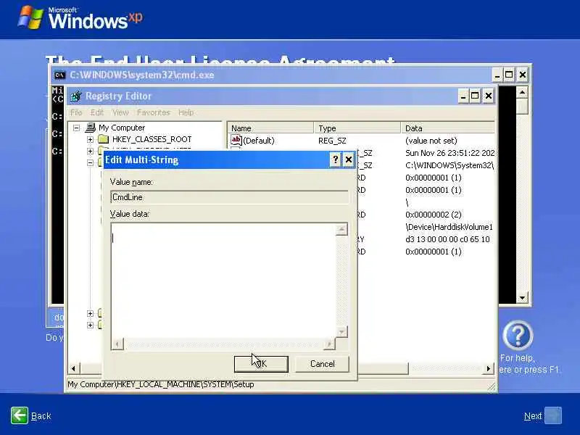The height and width of the screenshot is (435, 580).
Task: Click the left arrow of Registry Editor horizontal scrollbar
Action: 73,368
